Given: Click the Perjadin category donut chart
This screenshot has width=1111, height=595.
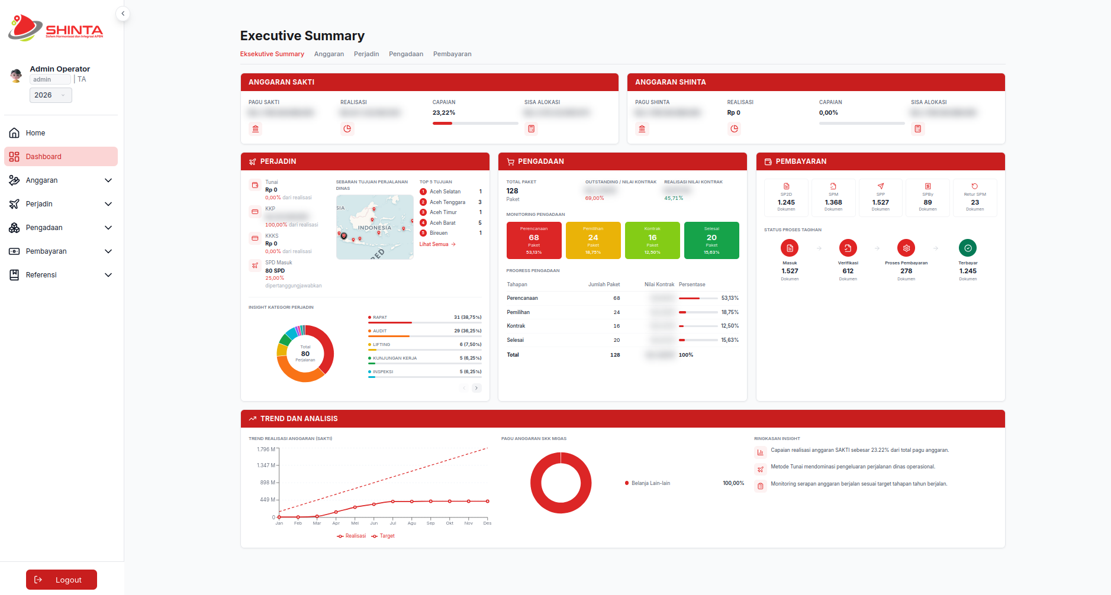Looking at the screenshot, I should (x=305, y=354).
